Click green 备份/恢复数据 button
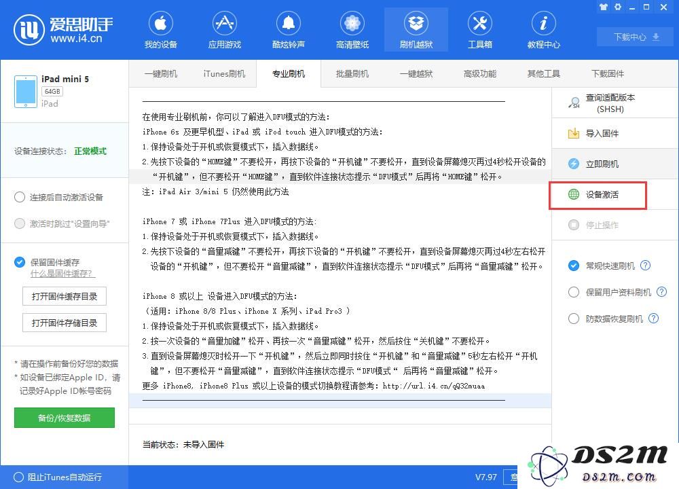Image resolution: width=679 pixels, height=489 pixels. click(64, 418)
